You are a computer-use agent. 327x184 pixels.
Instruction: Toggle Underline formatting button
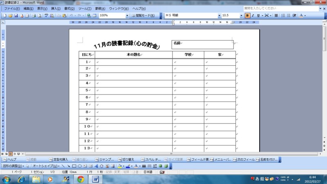click(x=258, y=16)
